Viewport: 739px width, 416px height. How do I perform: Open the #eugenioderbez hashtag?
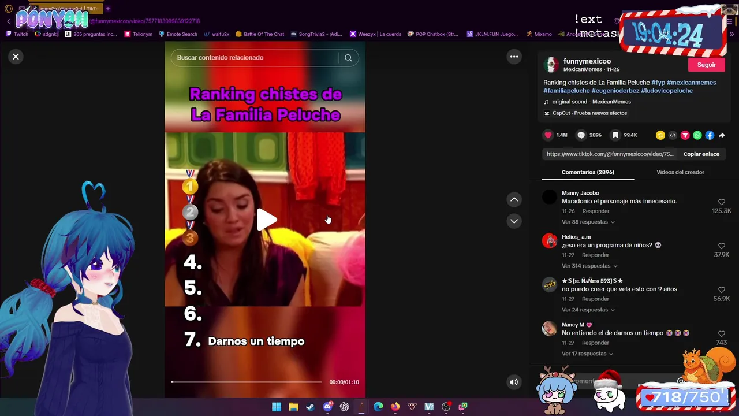click(x=615, y=91)
